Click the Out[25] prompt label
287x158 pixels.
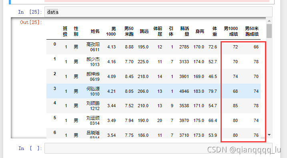[31, 22]
